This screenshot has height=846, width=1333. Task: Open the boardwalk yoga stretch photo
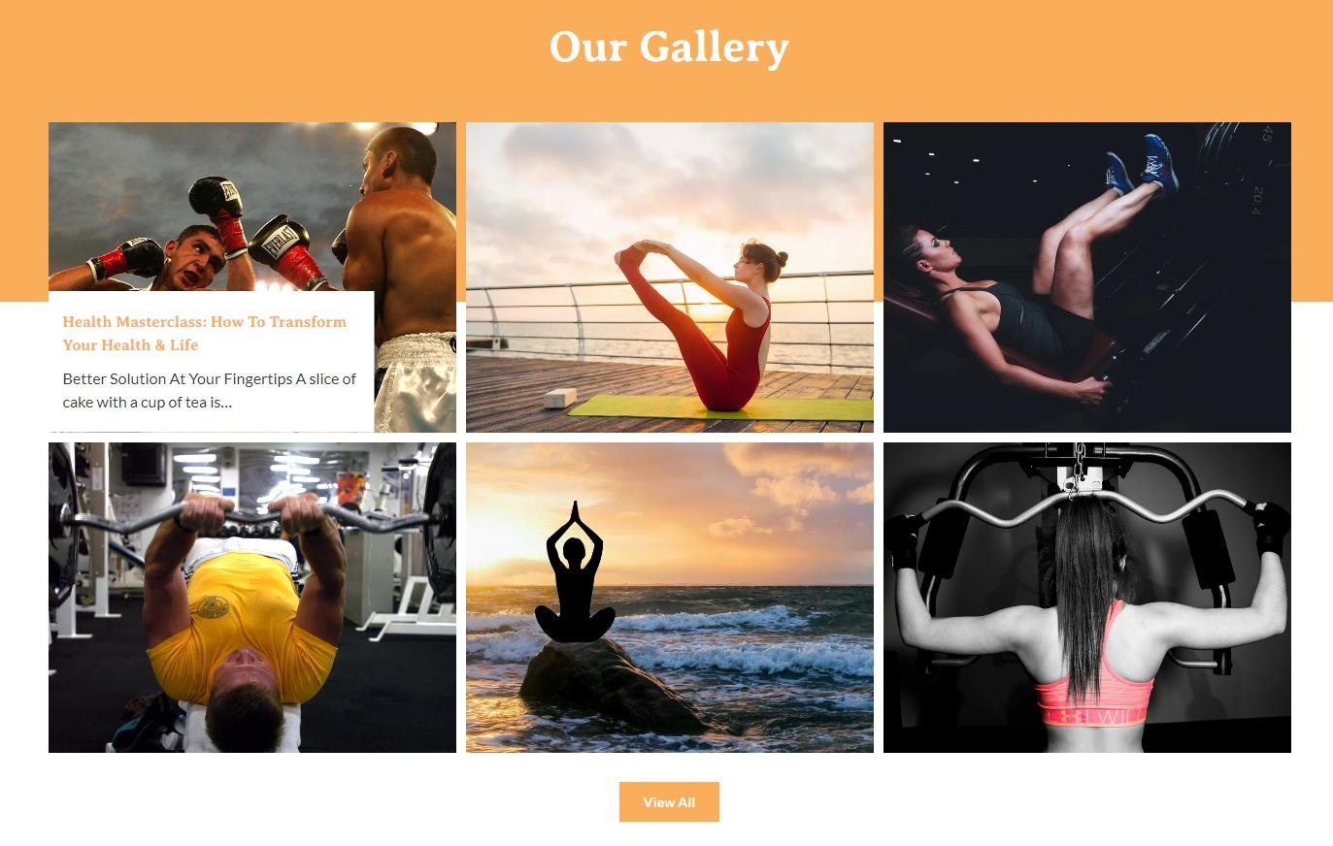pos(670,277)
